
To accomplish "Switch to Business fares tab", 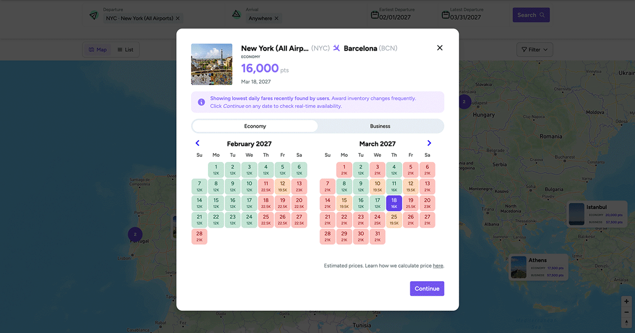I will [x=380, y=126].
